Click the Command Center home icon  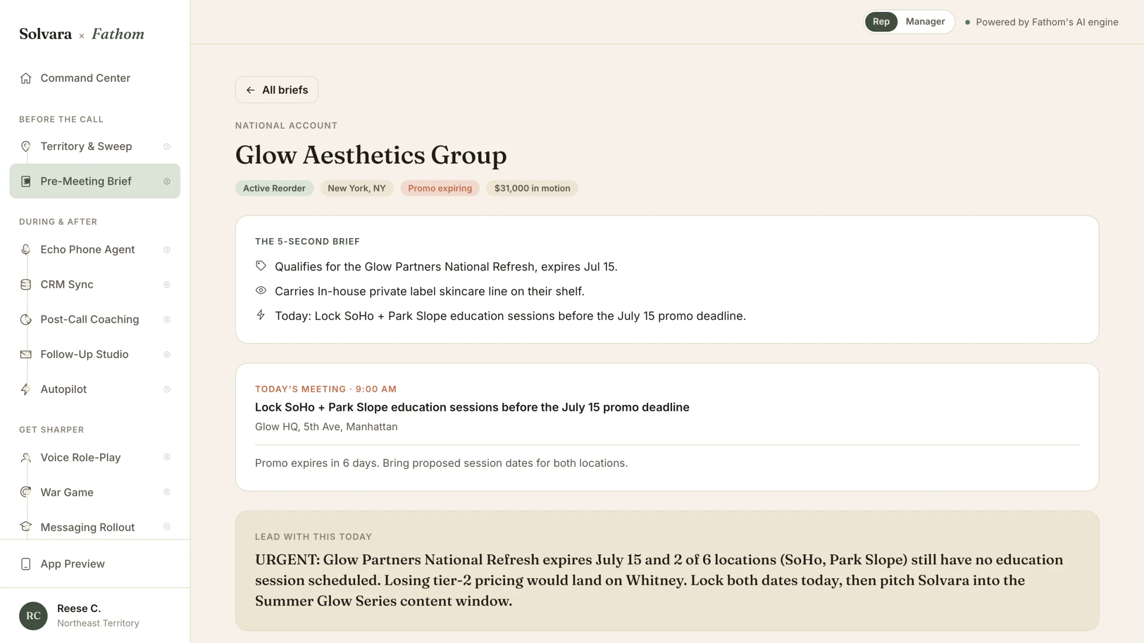pyautogui.click(x=26, y=78)
